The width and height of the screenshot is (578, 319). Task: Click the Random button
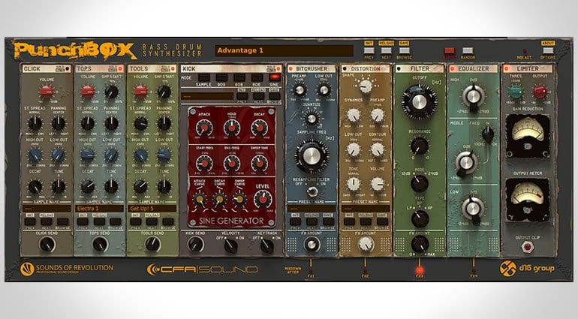click(x=468, y=50)
